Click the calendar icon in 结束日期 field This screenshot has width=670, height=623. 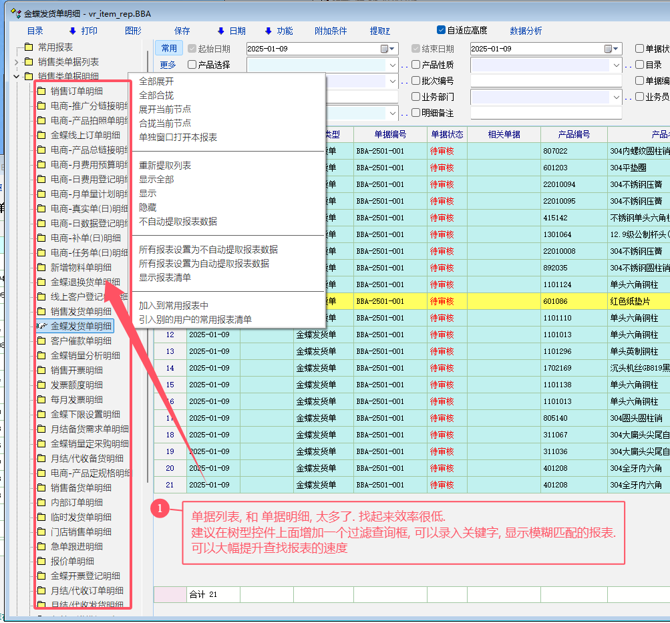[608, 49]
